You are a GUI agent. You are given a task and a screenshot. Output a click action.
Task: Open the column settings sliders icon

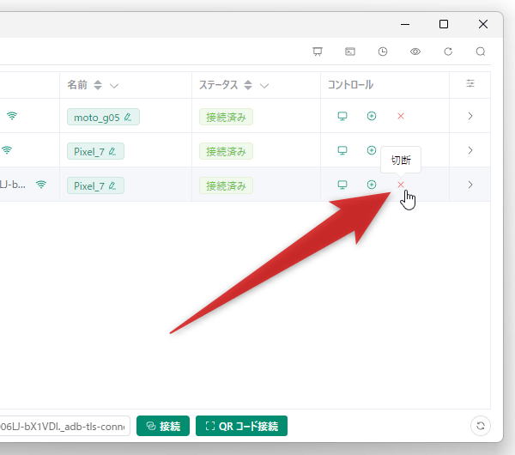pyautogui.click(x=470, y=84)
